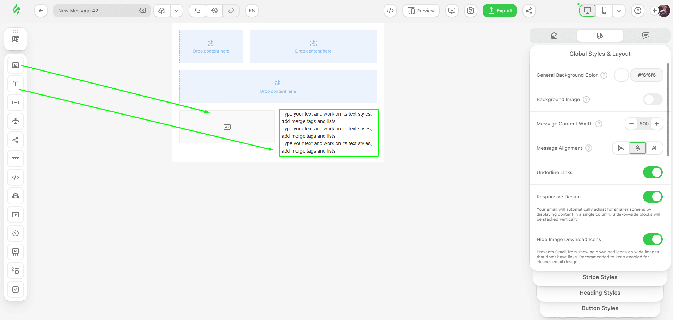
Task: Switch to the comments panel tab
Action: click(x=646, y=36)
